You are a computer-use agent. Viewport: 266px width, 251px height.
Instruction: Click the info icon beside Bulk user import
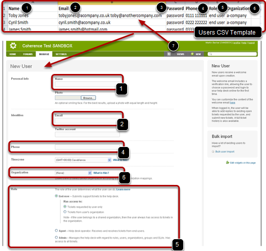[x=213, y=151]
